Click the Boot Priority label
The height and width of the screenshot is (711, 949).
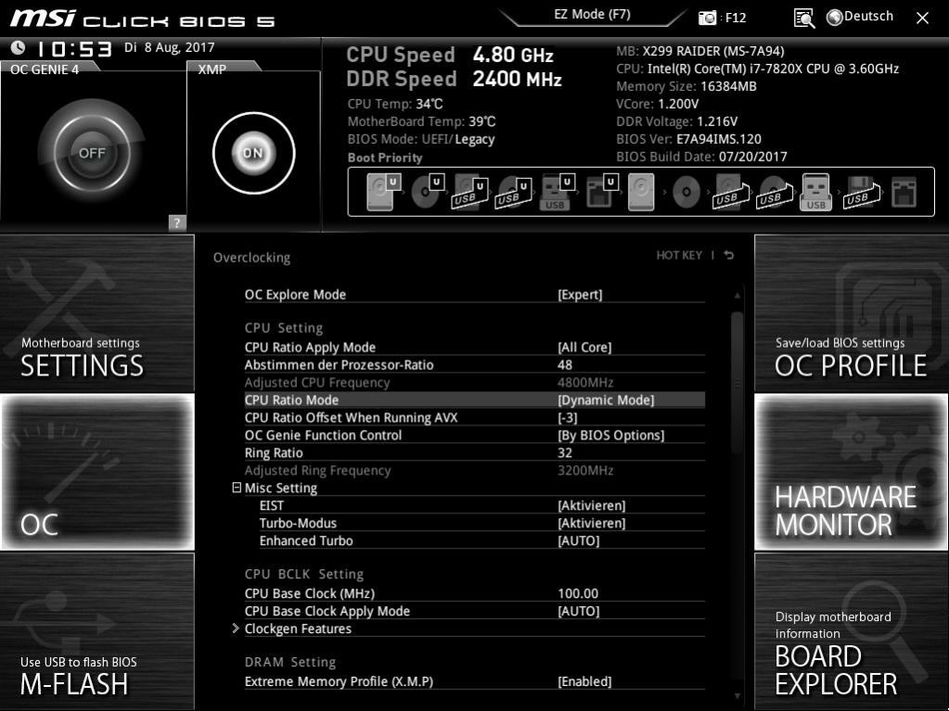click(x=385, y=158)
